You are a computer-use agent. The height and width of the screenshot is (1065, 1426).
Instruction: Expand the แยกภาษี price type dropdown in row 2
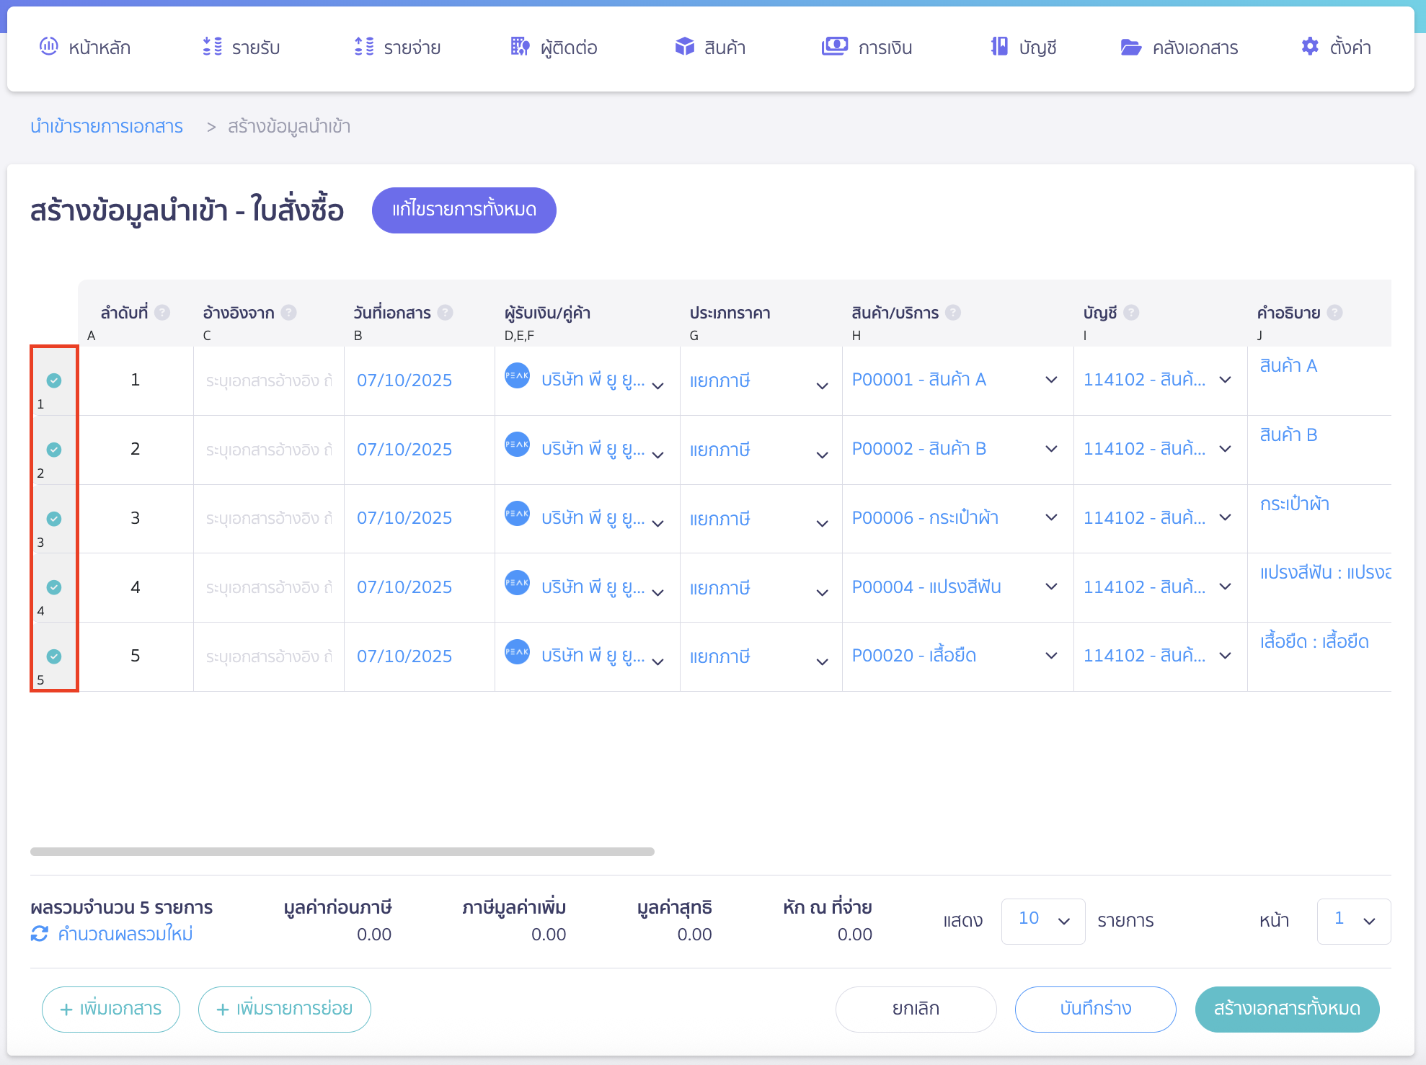[x=822, y=455]
